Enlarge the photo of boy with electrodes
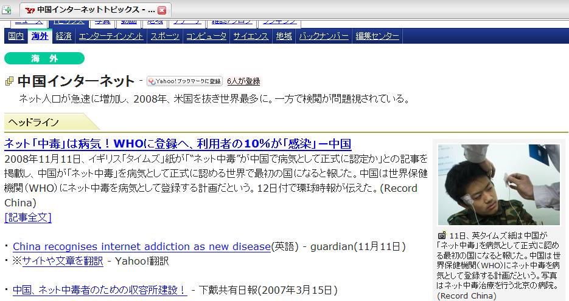 499,184
